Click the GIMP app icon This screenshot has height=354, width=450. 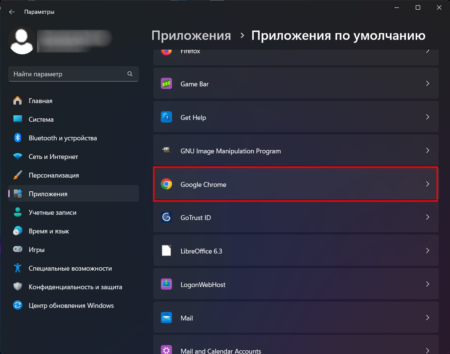(166, 151)
